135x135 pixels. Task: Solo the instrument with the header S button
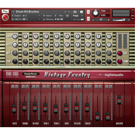(88, 12)
